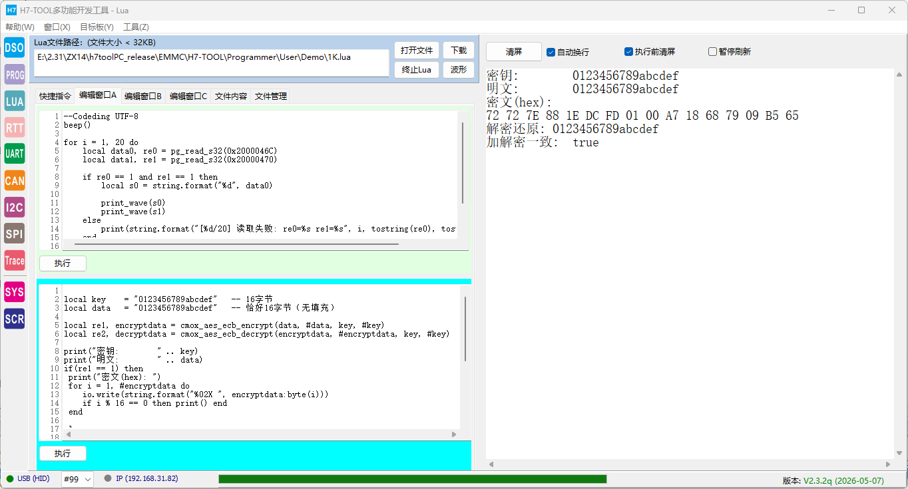
Task: Switch to the 编辑窗口B tab
Action: [143, 96]
